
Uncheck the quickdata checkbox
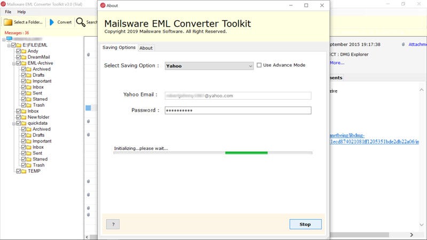(19, 123)
